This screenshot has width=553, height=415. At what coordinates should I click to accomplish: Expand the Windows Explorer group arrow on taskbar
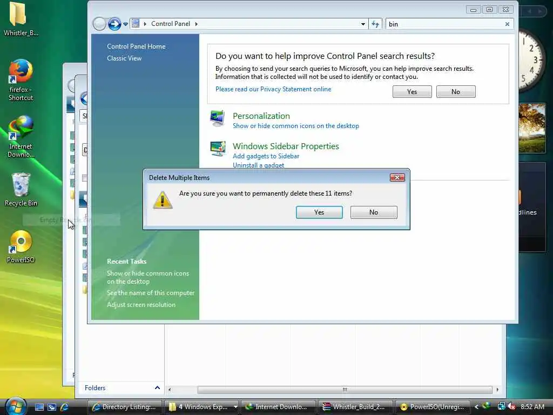[235, 407]
